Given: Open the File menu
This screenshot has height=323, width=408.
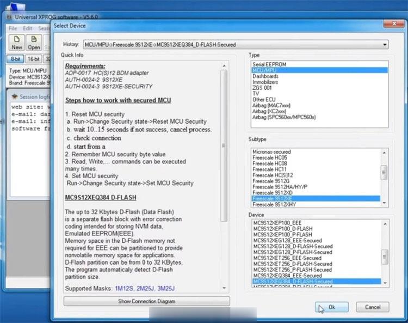Looking at the screenshot, I should click(13, 28).
